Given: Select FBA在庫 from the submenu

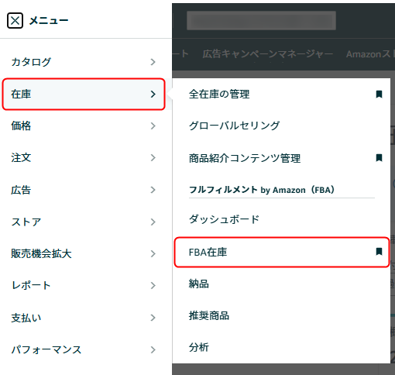Looking at the screenshot, I should click(x=282, y=252).
